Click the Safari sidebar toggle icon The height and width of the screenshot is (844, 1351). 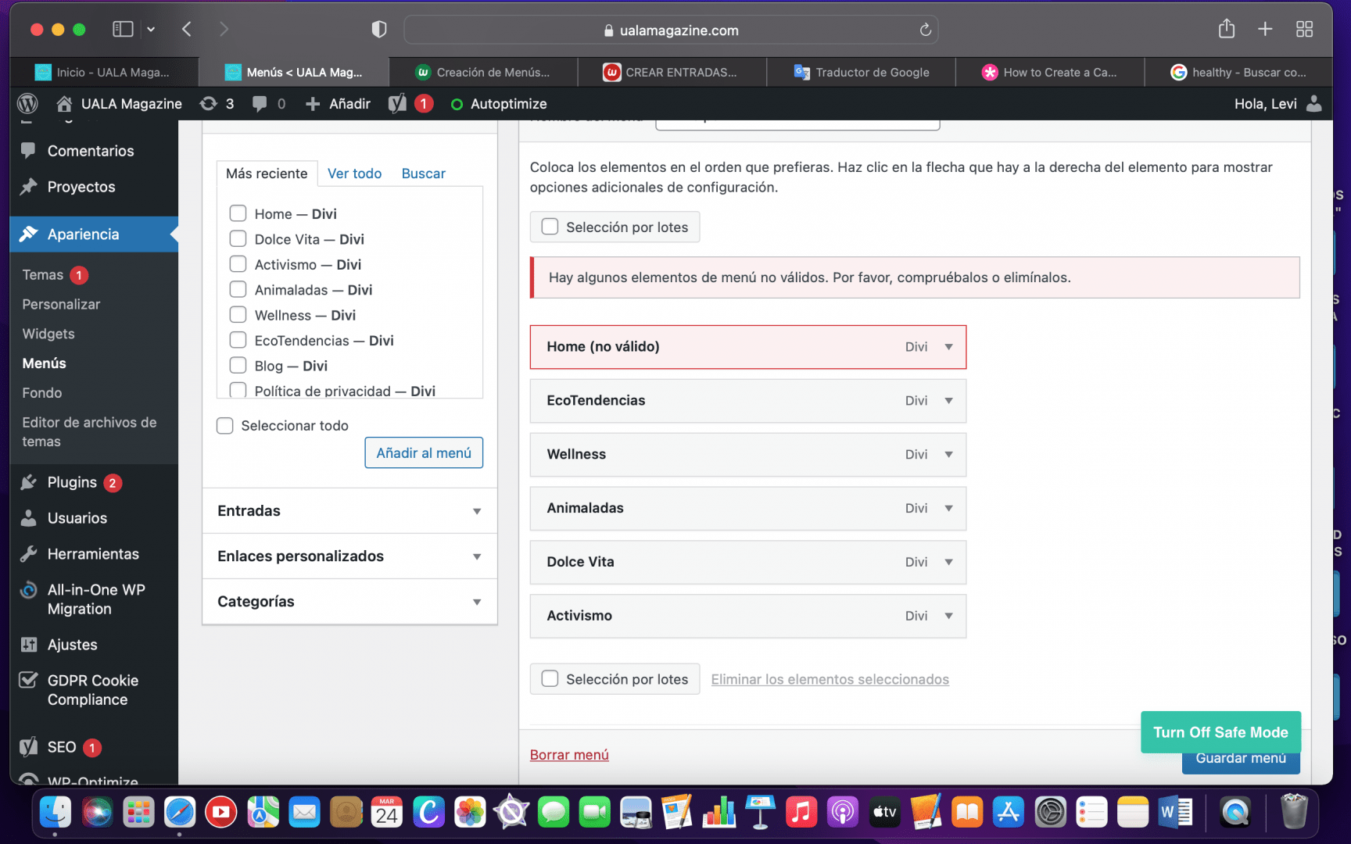pos(123,29)
